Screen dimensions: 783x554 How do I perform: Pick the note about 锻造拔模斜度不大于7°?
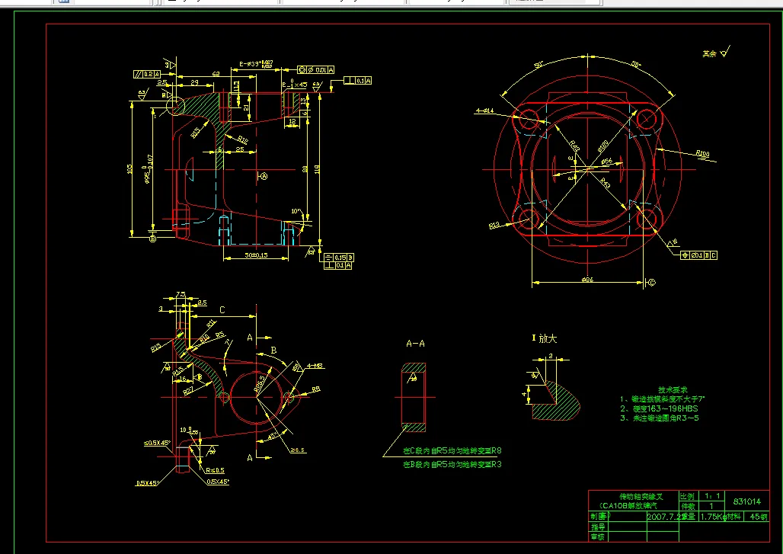663,399
